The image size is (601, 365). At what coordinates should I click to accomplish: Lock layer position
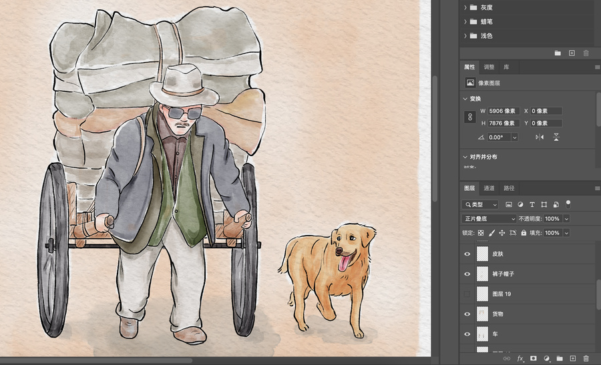coord(502,233)
